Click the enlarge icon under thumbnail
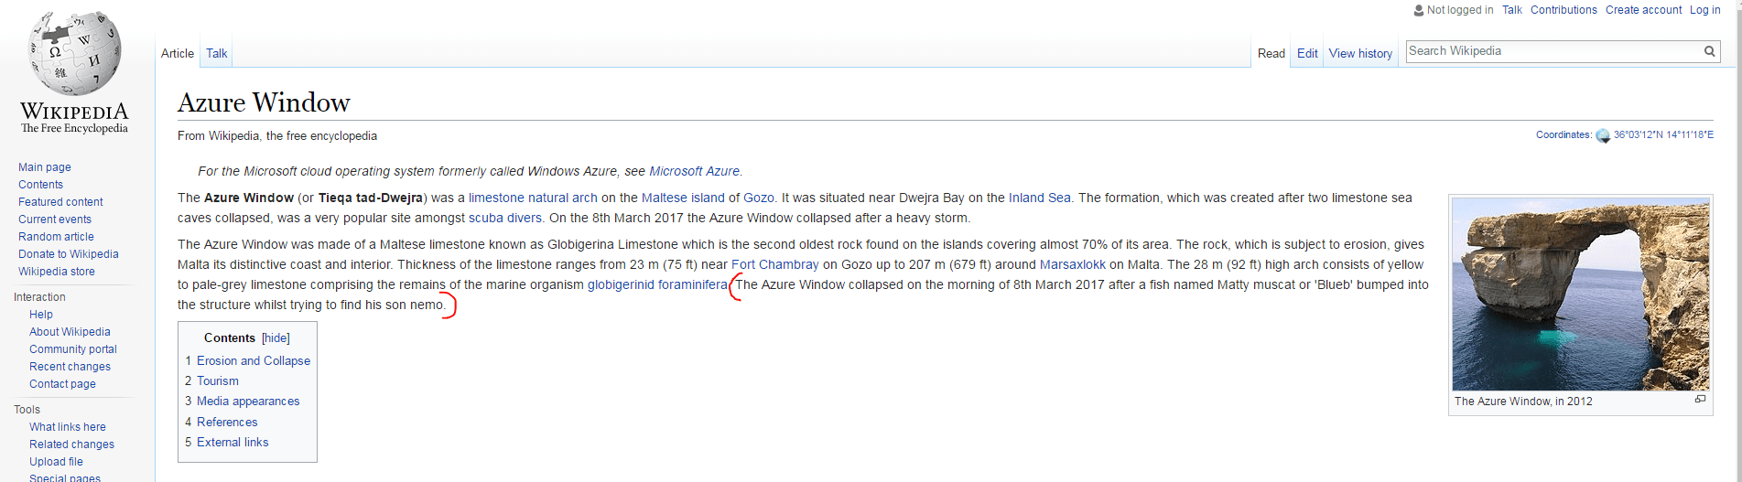 tap(1700, 400)
